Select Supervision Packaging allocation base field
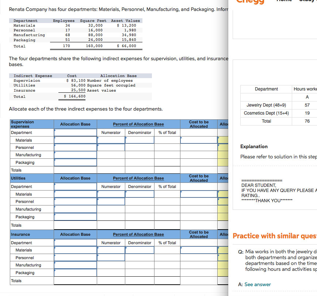Image resolution: width=317 pixels, height=296 pixels. point(75,162)
